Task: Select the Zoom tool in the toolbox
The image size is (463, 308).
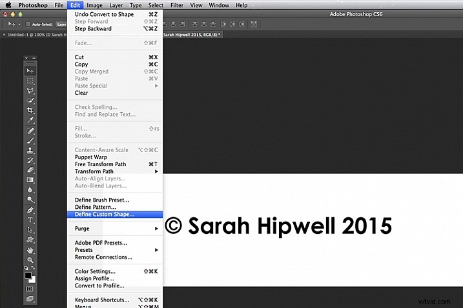Action: pyautogui.click(x=30, y=260)
